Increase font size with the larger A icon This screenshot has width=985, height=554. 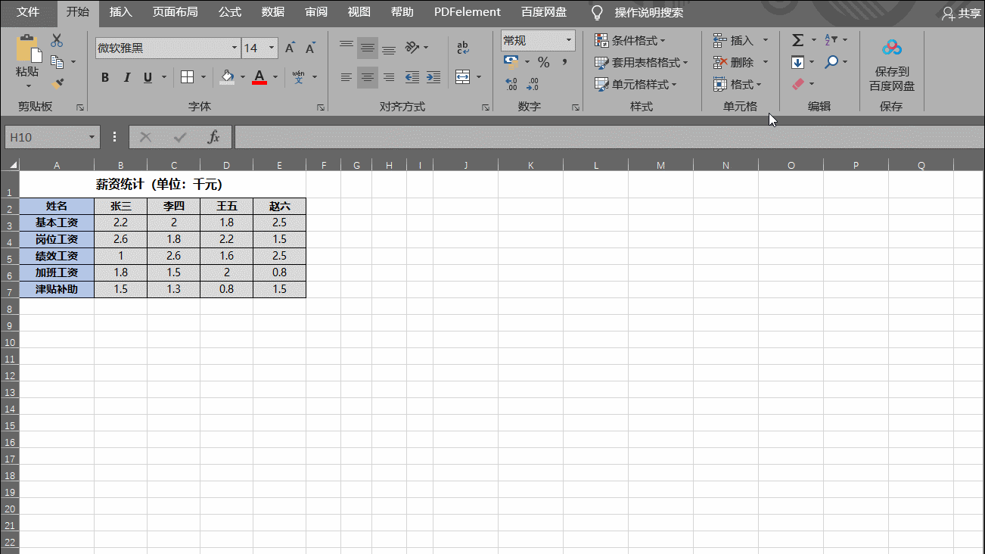(290, 48)
